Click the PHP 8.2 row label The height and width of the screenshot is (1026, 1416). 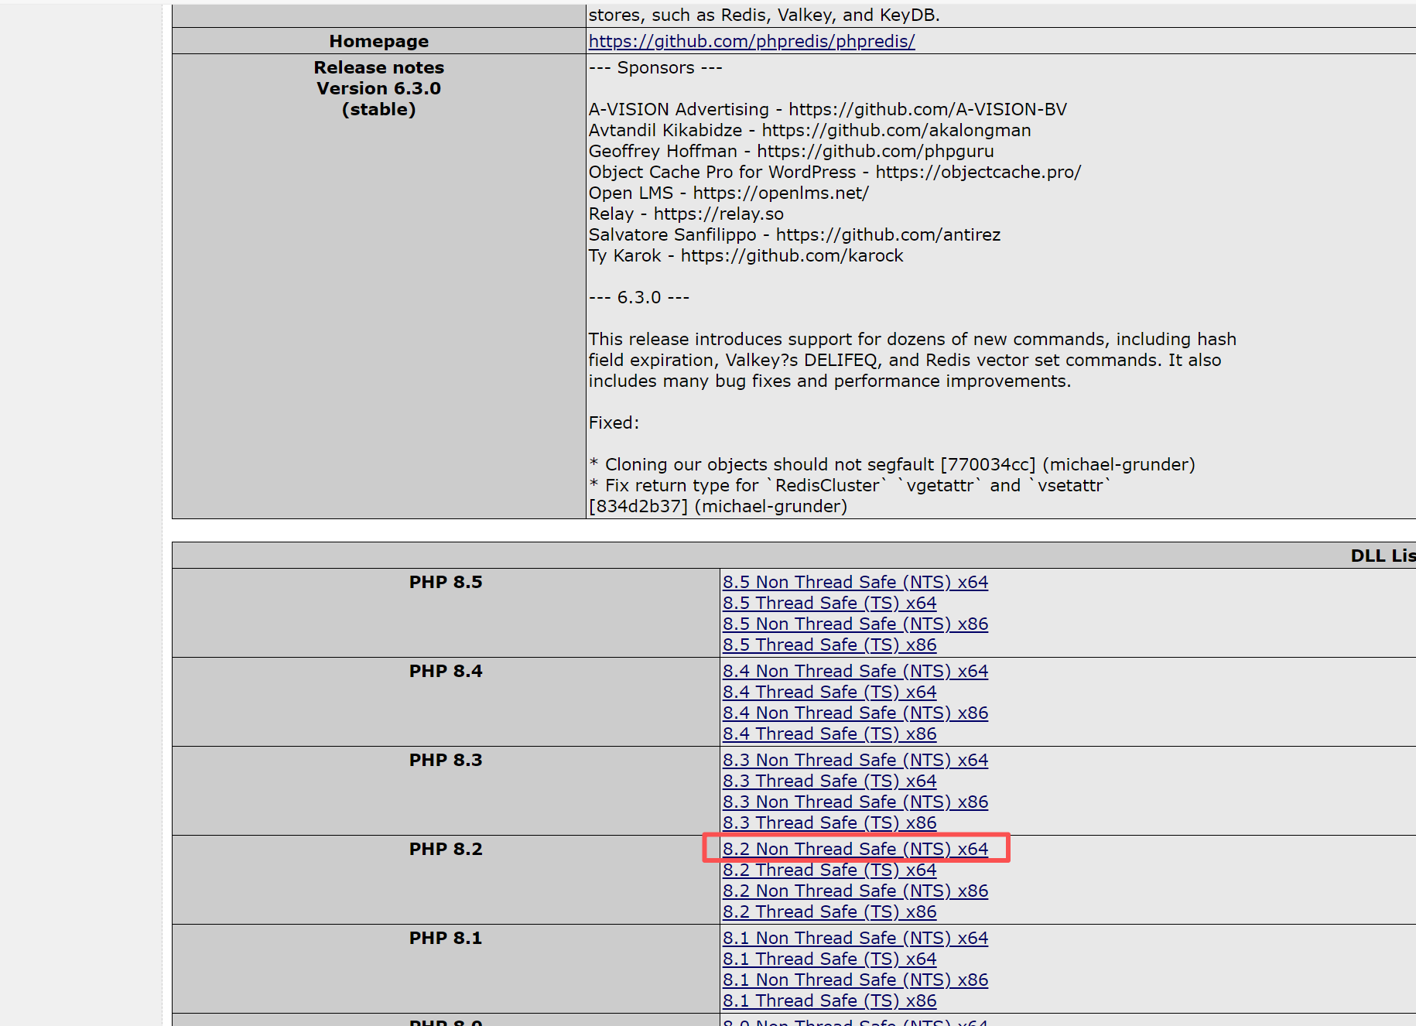click(446, 849)
